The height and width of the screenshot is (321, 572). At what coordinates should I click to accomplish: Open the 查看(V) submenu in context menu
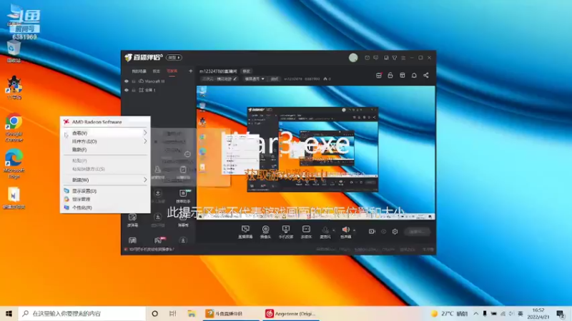pyautogui.click(x=105, y=133)
